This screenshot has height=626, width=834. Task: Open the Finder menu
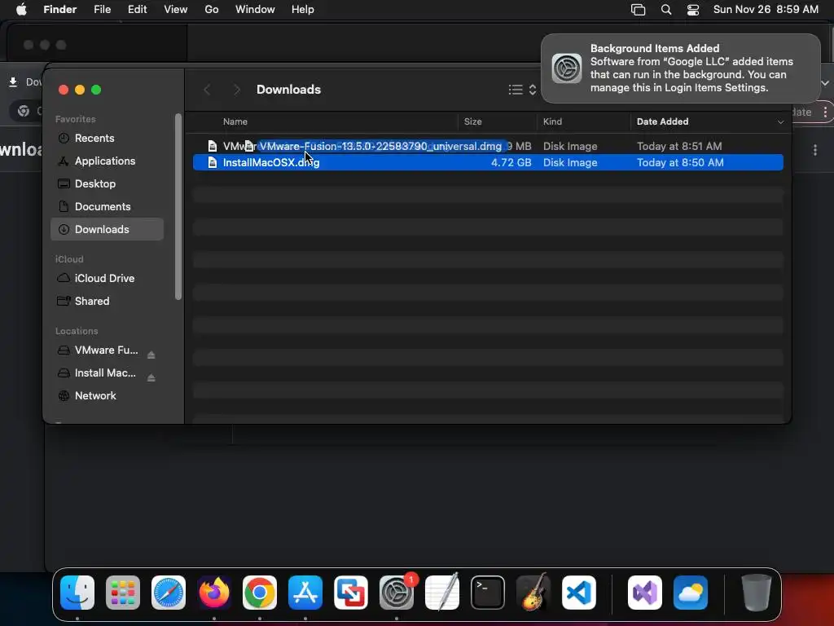coord(59,10)
